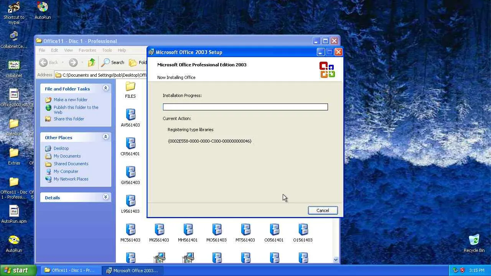Viewport: 491px width, 276px height.
Task: Click the 'Now Installing Office' heading text
Action: tap(176, 77)
